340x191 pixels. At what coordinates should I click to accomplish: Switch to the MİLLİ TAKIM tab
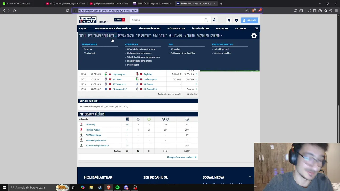[x=175, y=36]
